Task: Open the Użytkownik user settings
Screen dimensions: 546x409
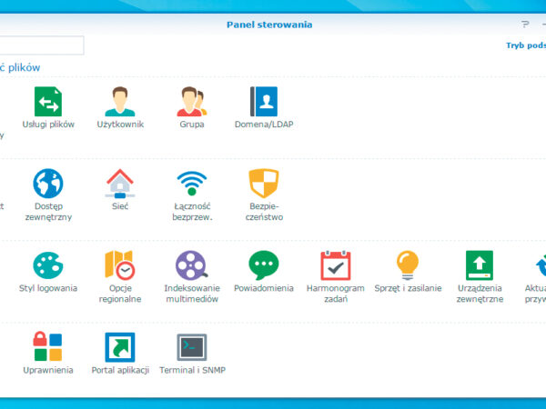Action: 120,102
